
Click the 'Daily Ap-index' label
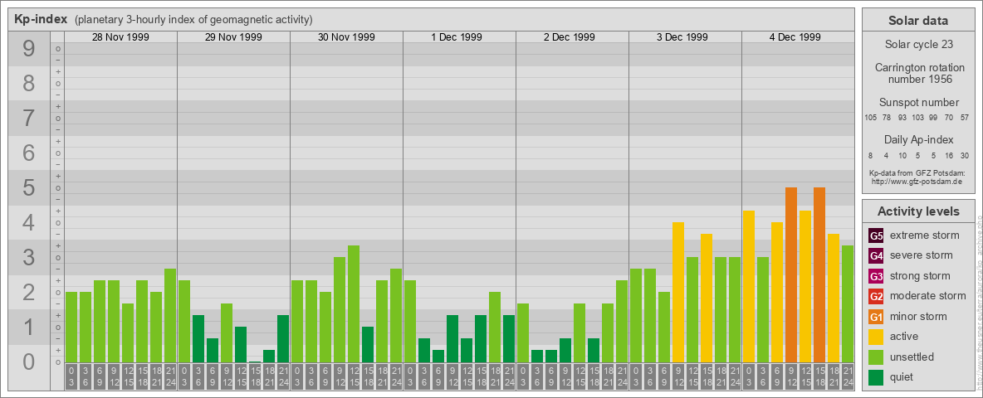918,139
